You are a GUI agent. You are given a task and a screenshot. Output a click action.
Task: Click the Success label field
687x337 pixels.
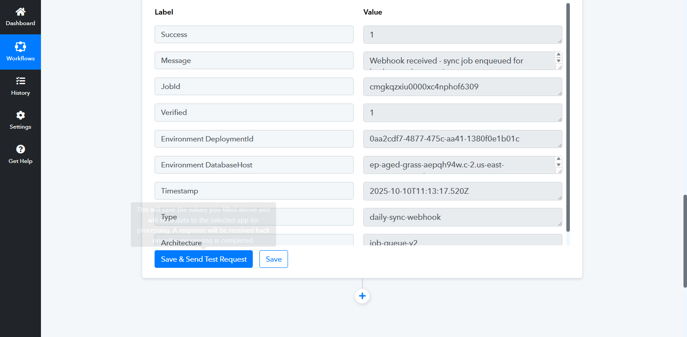tap(254, 34)
